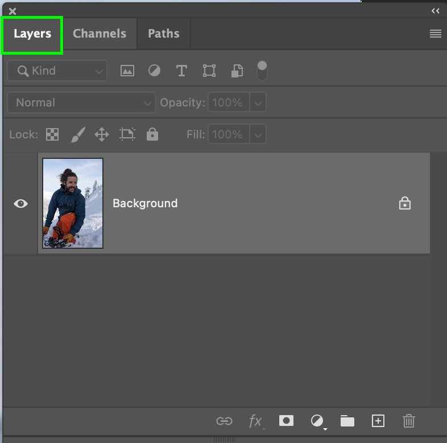The image size is (447, 443).
Task: Click the Opacity 100% value field
Action: pos(229,102)
